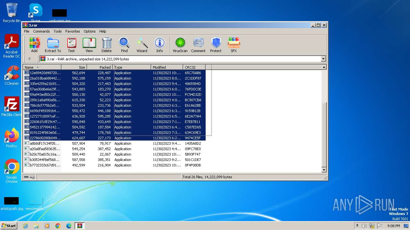
Task: Click the file list scroll up arrow
Action: (x=324, y=67)
